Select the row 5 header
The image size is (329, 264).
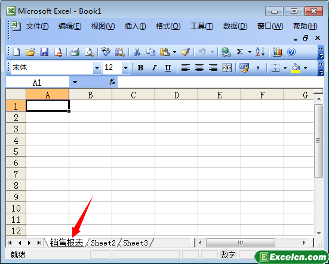pyautogui.click(x=16, y=151)
